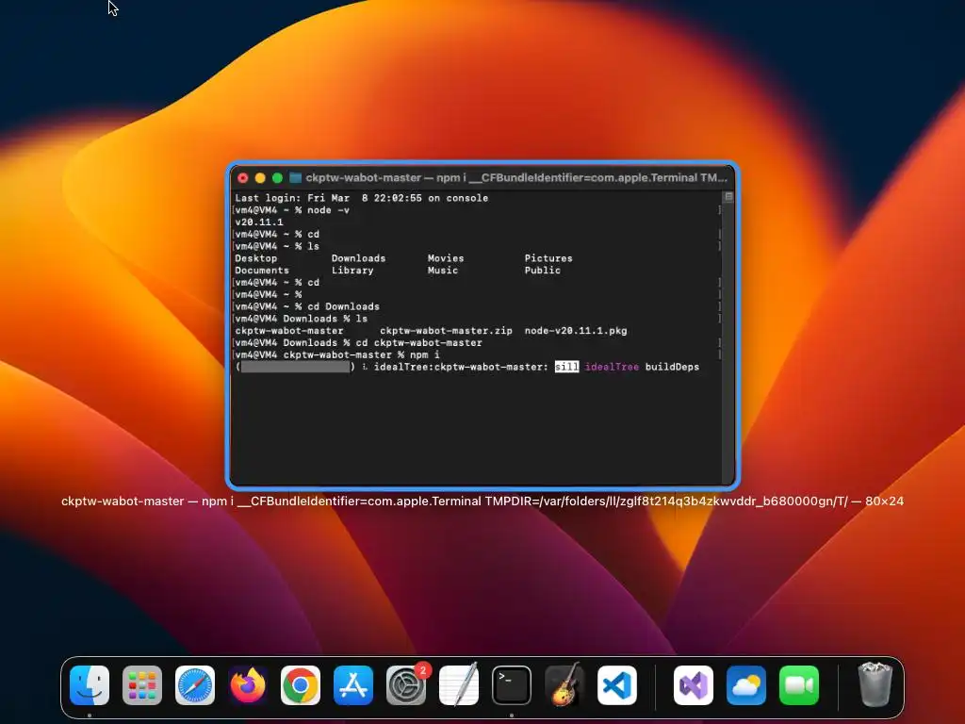Image resolution: width=965 pixels, height=724 pixels.
Task: Open the Weather app in the dock
Action: [746, 685]
